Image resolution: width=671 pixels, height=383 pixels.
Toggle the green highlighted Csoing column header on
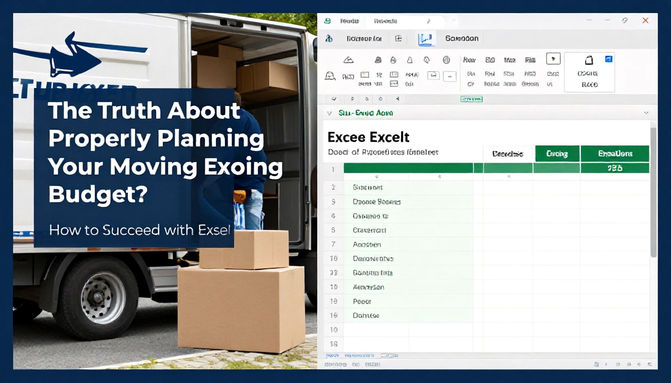(558, 153)
